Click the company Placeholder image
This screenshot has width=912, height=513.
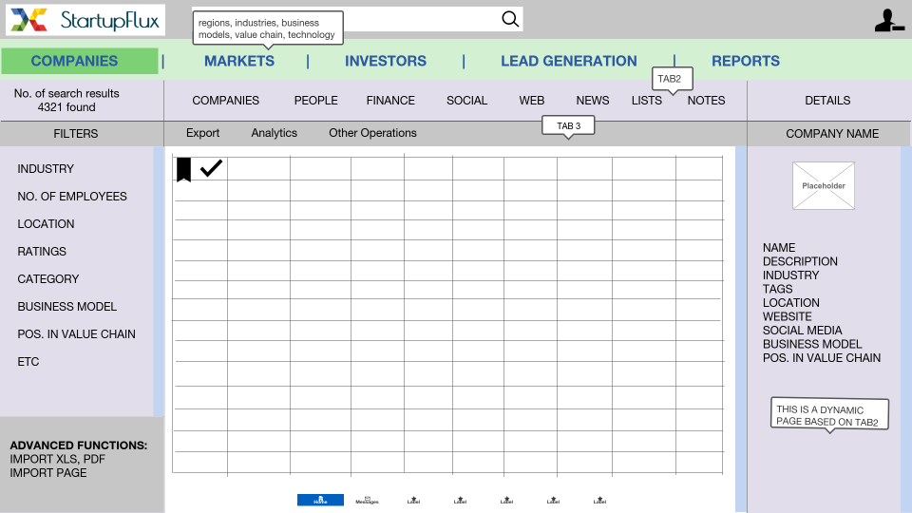tap(824, 185)
